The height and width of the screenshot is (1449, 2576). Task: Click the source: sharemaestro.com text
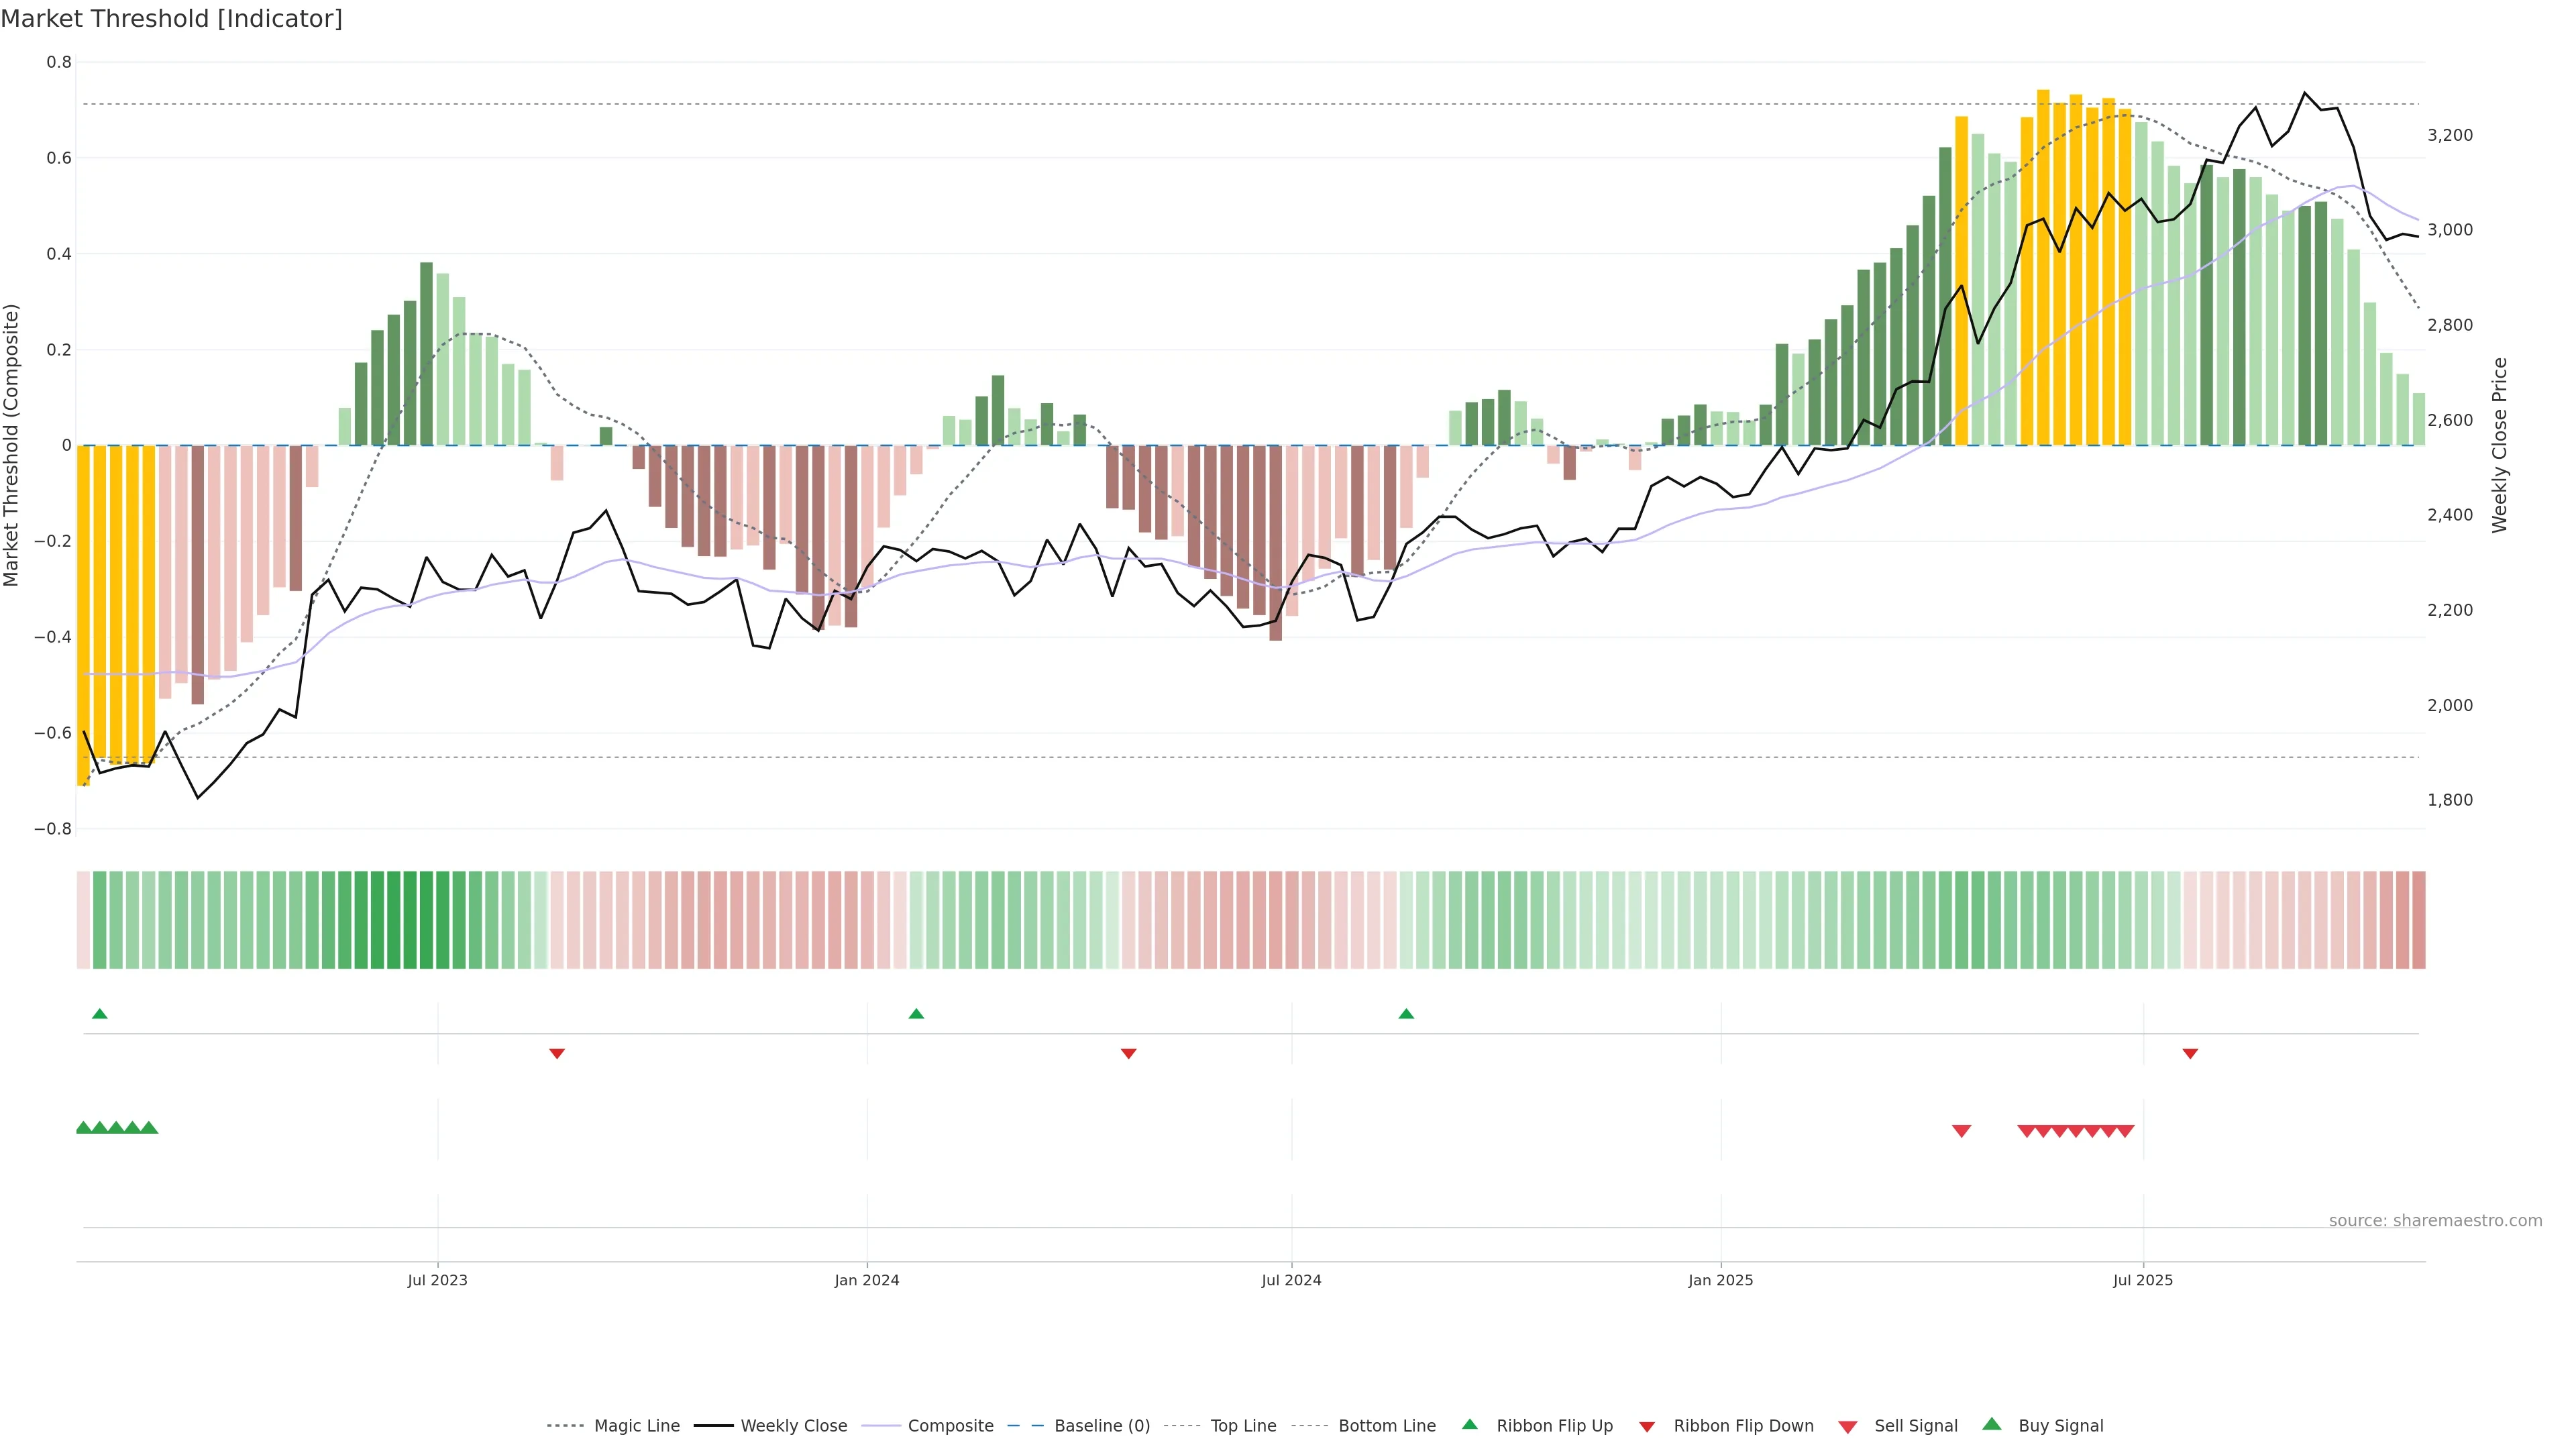click(2435, 1221)
